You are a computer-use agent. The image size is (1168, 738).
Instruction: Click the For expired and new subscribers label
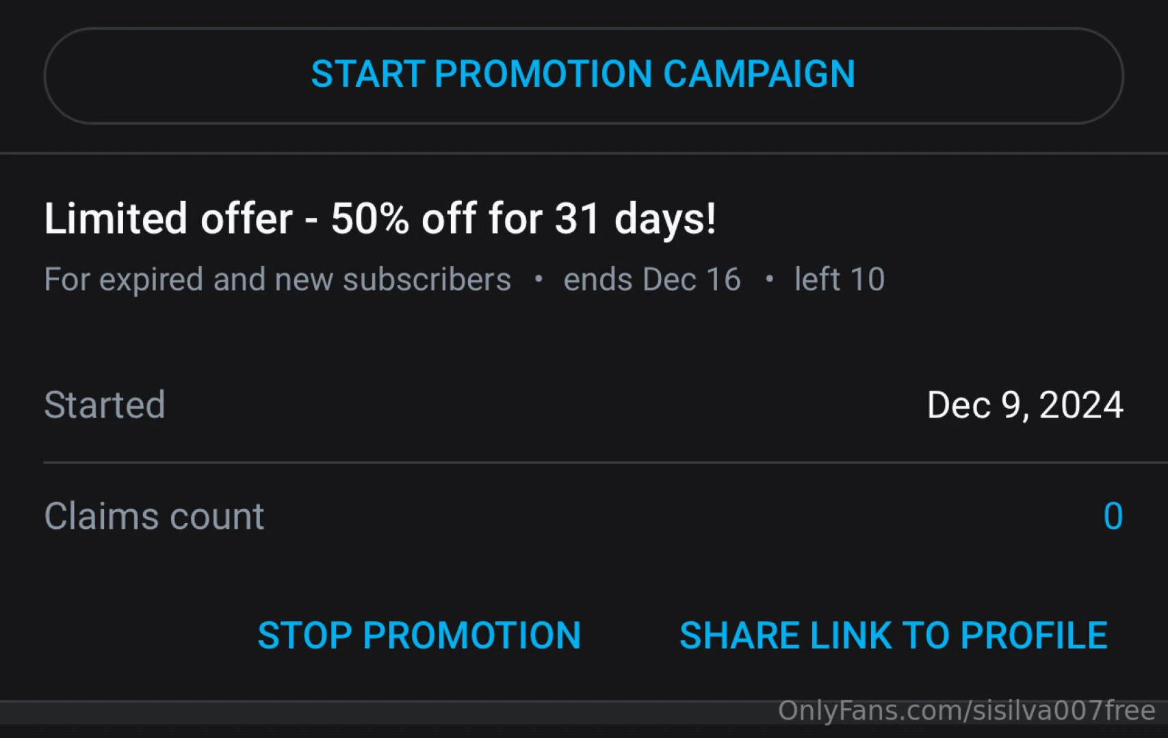[277, 279]
